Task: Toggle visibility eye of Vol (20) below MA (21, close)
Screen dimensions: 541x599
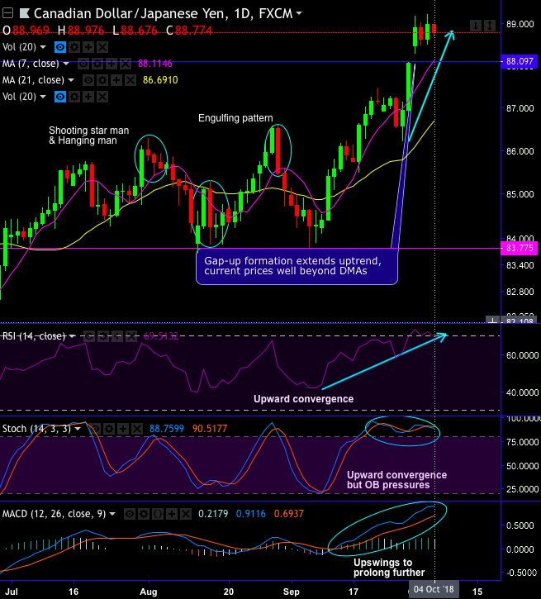Action: point(60,97)
